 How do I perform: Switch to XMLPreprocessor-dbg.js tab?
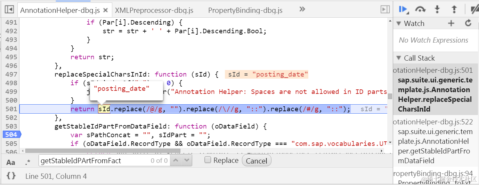tap(154, 10)
